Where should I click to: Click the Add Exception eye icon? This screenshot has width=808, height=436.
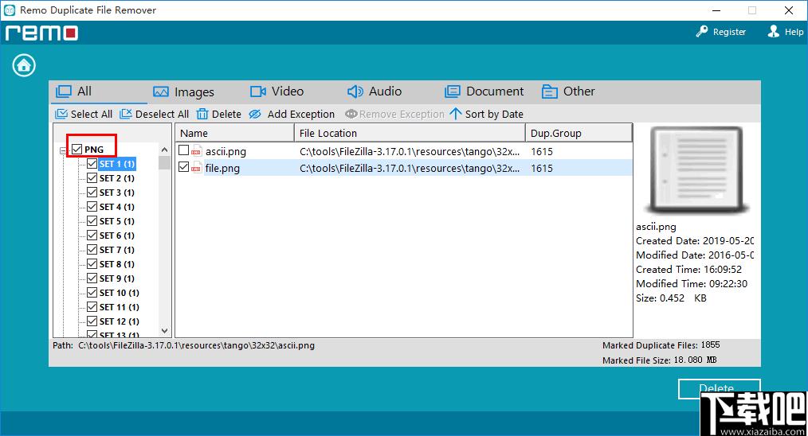click(255, 114)
